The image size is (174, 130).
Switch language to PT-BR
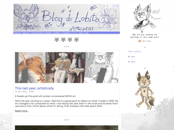click(x=116, y=6)
